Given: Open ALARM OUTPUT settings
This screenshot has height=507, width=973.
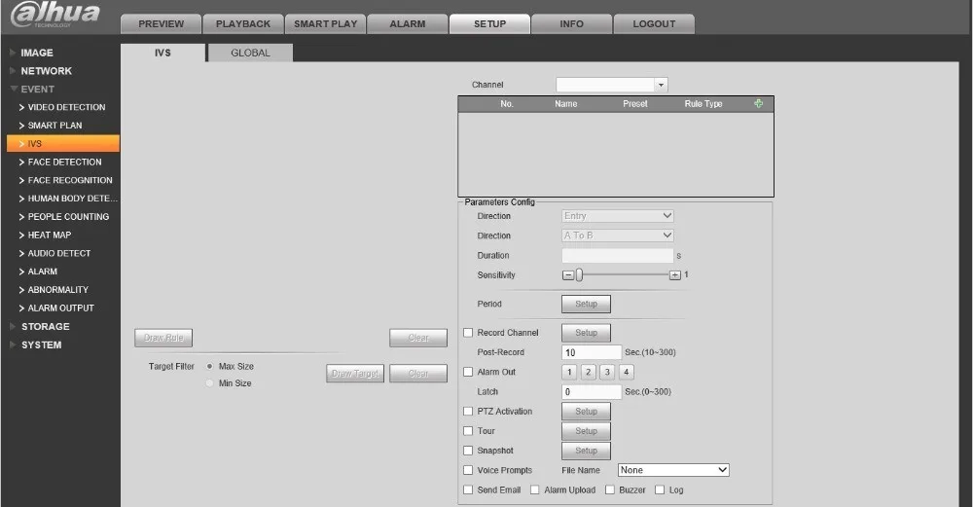Looking at the screenshot, I should click(x=62, y=308).
